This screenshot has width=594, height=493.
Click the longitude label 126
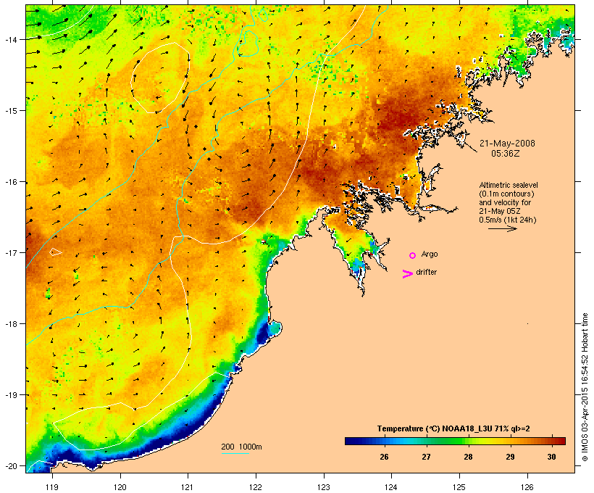pyautogui.click(x=527, y=487)
